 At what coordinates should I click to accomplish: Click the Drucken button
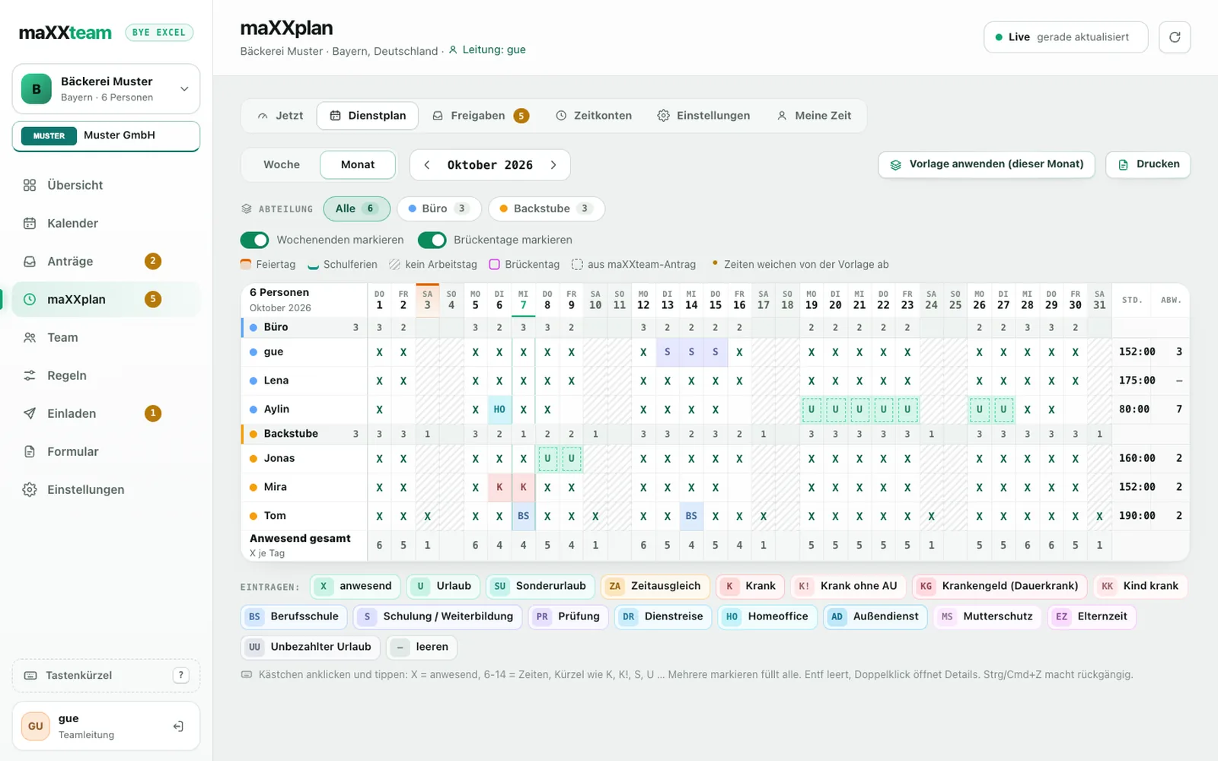pos(1149,164)
